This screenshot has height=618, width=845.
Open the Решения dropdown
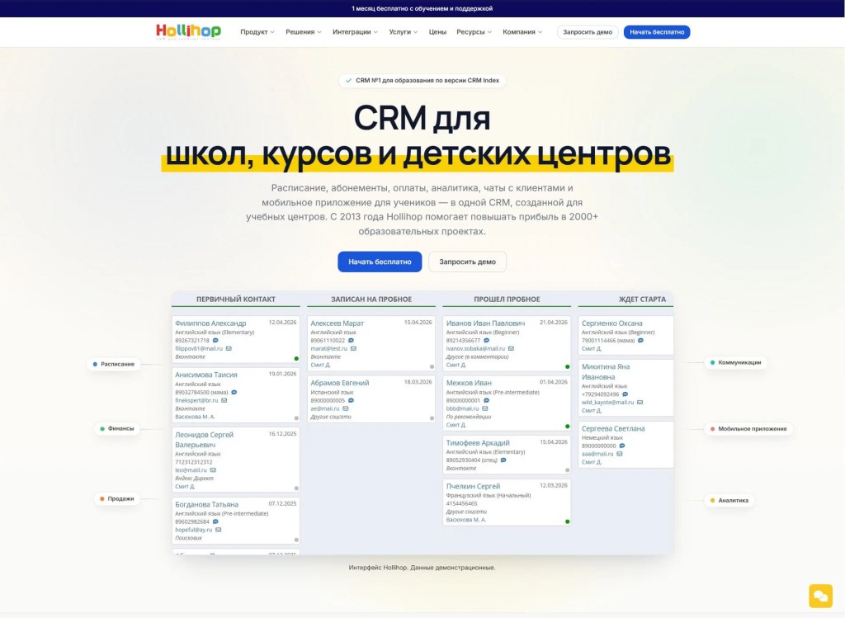pyautogui.click(x=304, y=32)
